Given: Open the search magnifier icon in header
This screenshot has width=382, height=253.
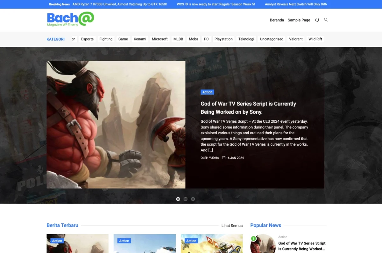Looking at the screenshot, I should click(326, 20).
